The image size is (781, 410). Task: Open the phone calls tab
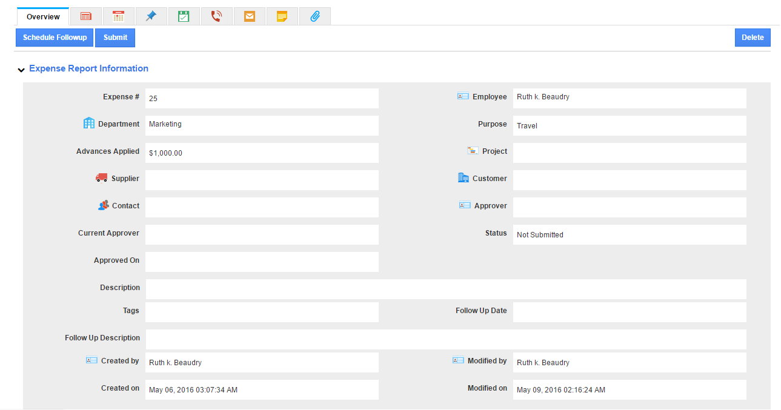[x=216, y=16]
